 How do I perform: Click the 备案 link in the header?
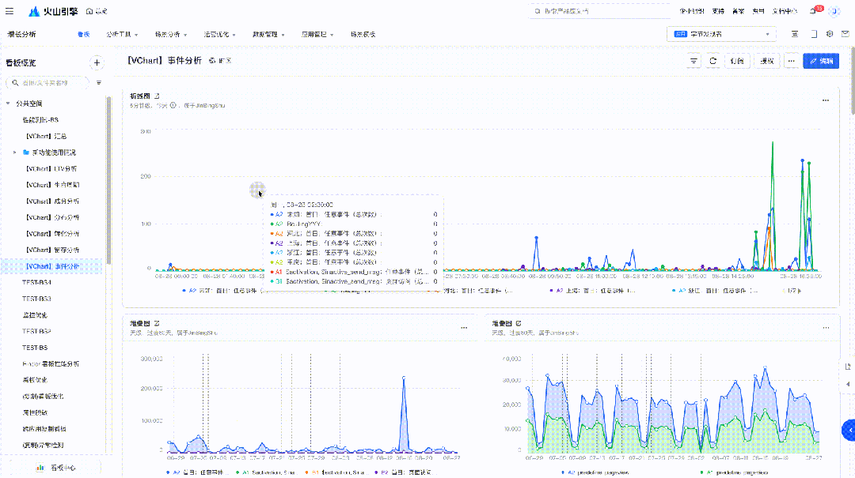(739, 11)
